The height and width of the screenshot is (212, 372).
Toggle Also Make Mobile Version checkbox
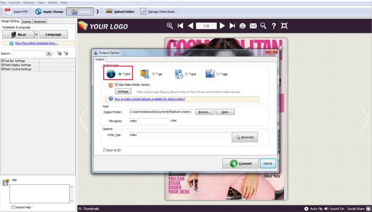click(116, 84)
